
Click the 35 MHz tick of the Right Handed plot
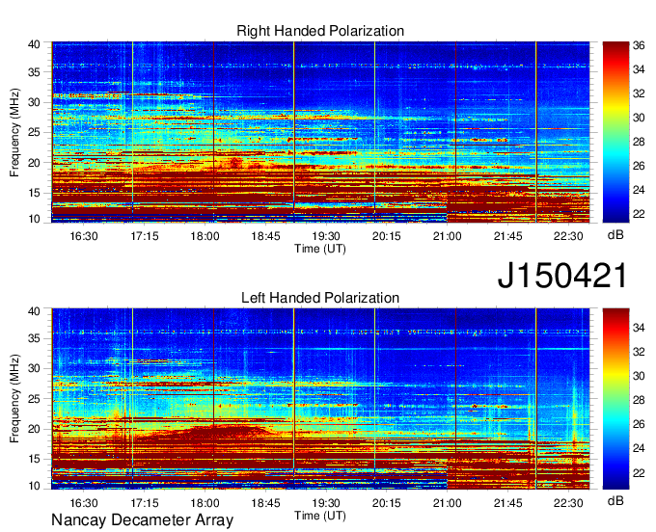34,72
